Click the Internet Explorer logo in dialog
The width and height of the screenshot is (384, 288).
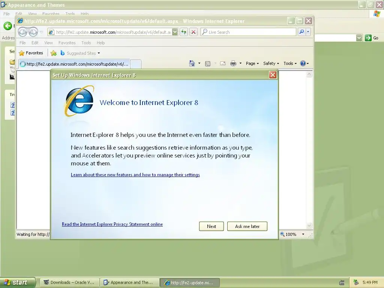(x=79, y=100)
